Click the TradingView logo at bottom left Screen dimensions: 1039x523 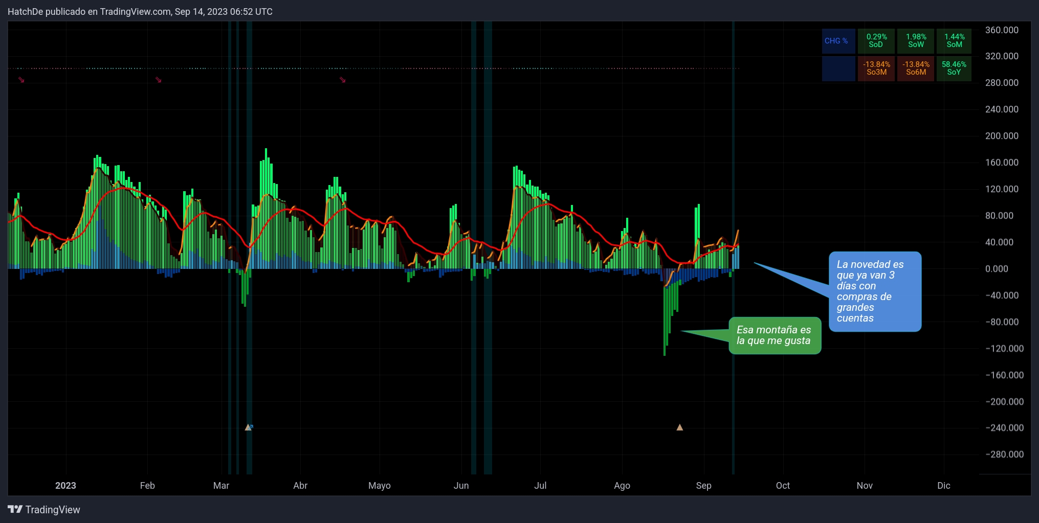click(44, 510)
